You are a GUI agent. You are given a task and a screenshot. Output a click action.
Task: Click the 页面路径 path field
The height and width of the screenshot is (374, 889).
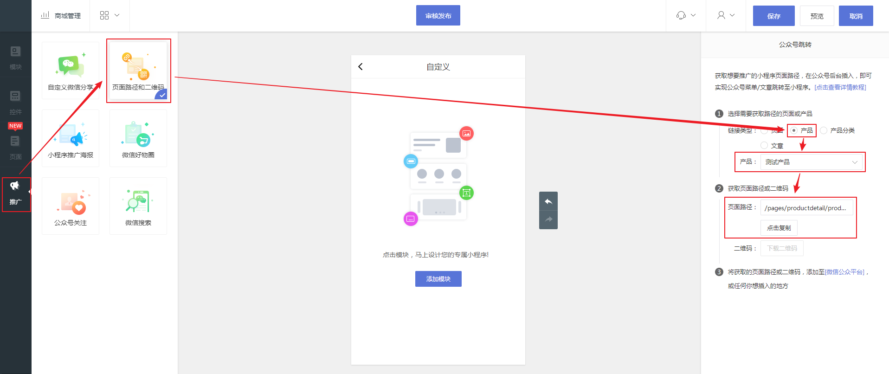click(807, 208)
